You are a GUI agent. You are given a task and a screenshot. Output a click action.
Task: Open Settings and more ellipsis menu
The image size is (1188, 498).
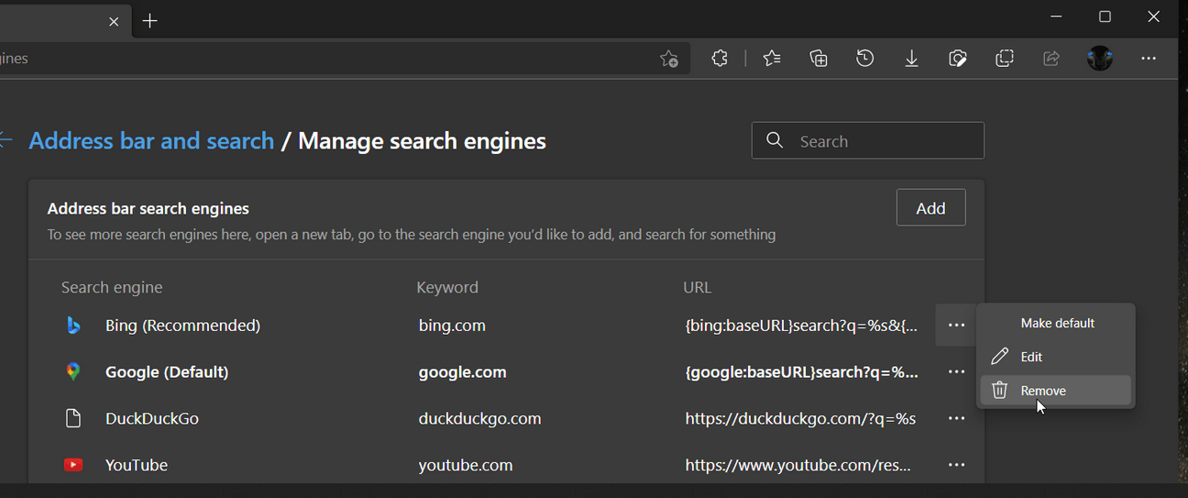pos(1149,59)
